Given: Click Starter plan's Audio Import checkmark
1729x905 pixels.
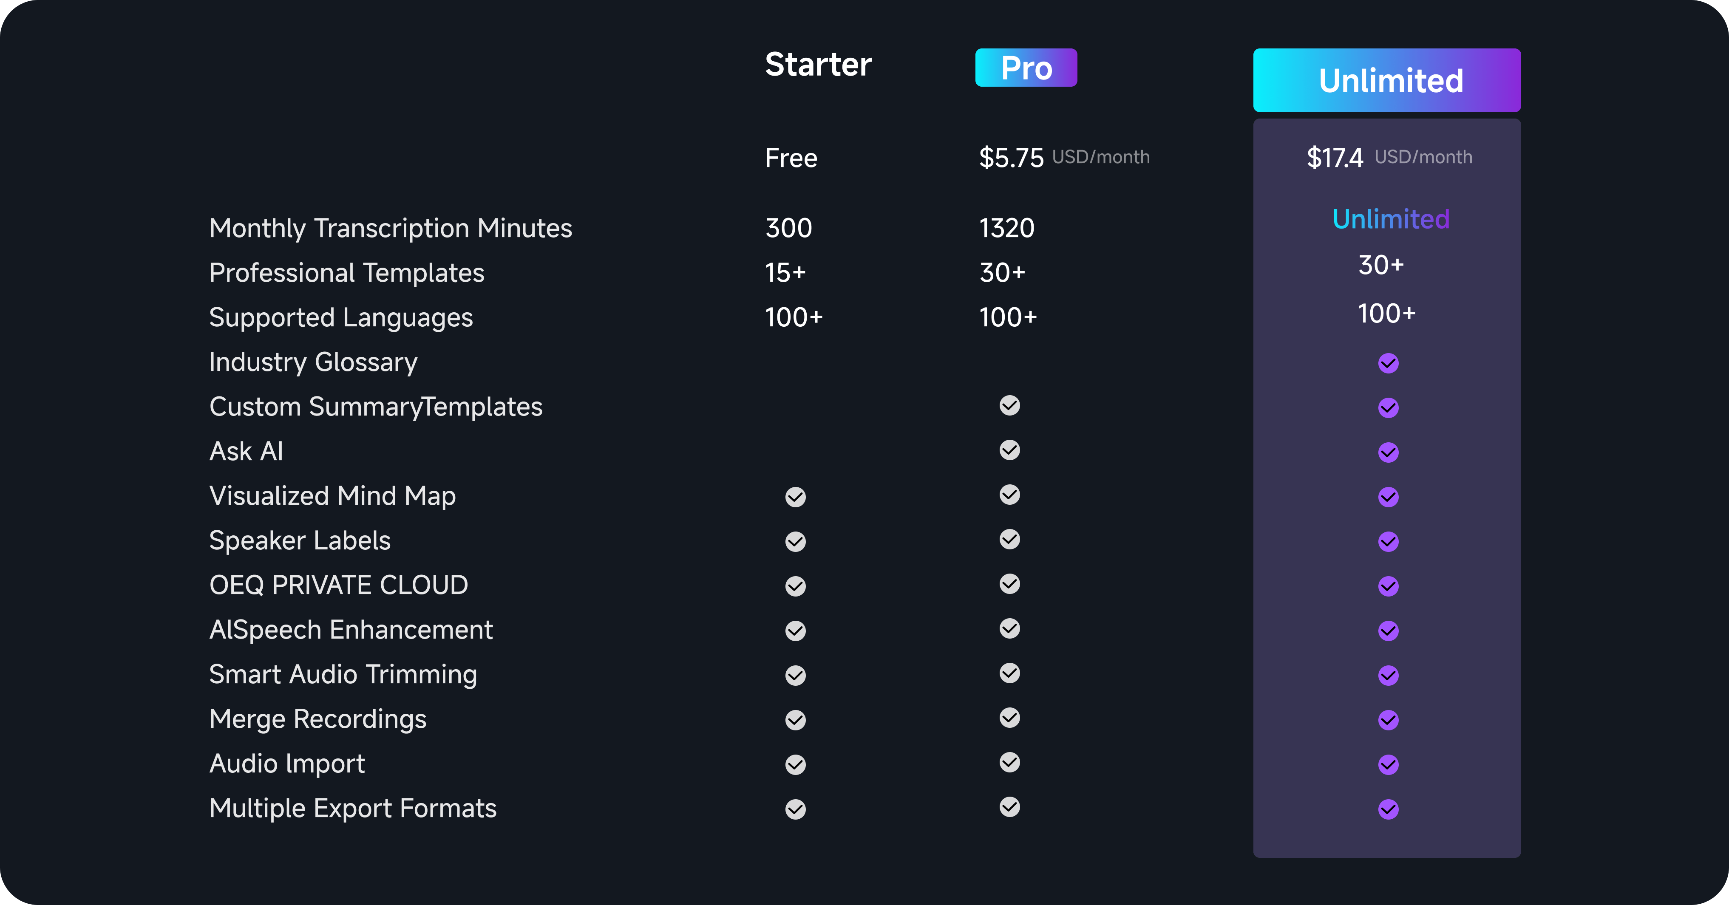Looking at the screenshot, I should (x=795, y=765).
